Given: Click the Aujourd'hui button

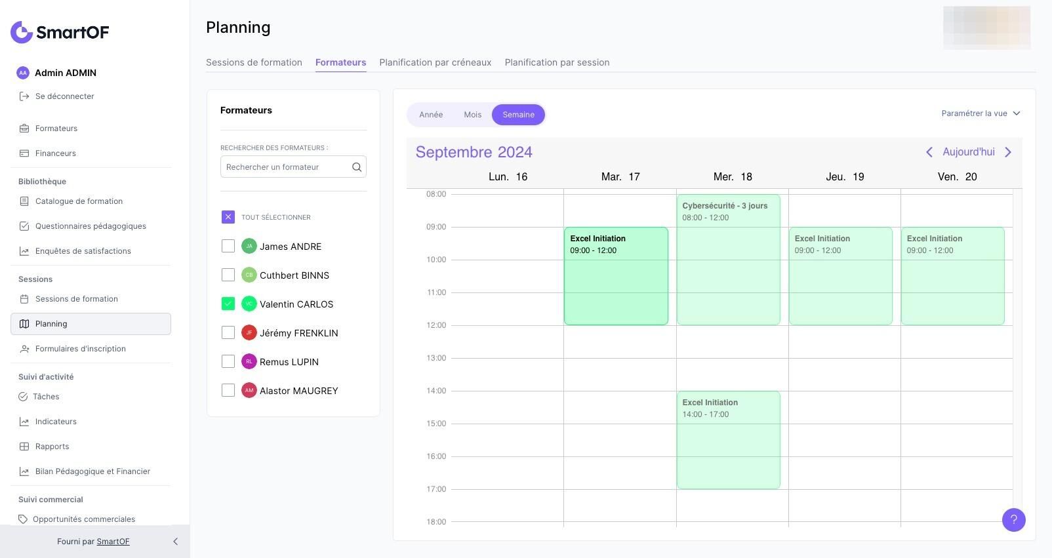Looking at the screenshot, I should (x=969, y=152).
